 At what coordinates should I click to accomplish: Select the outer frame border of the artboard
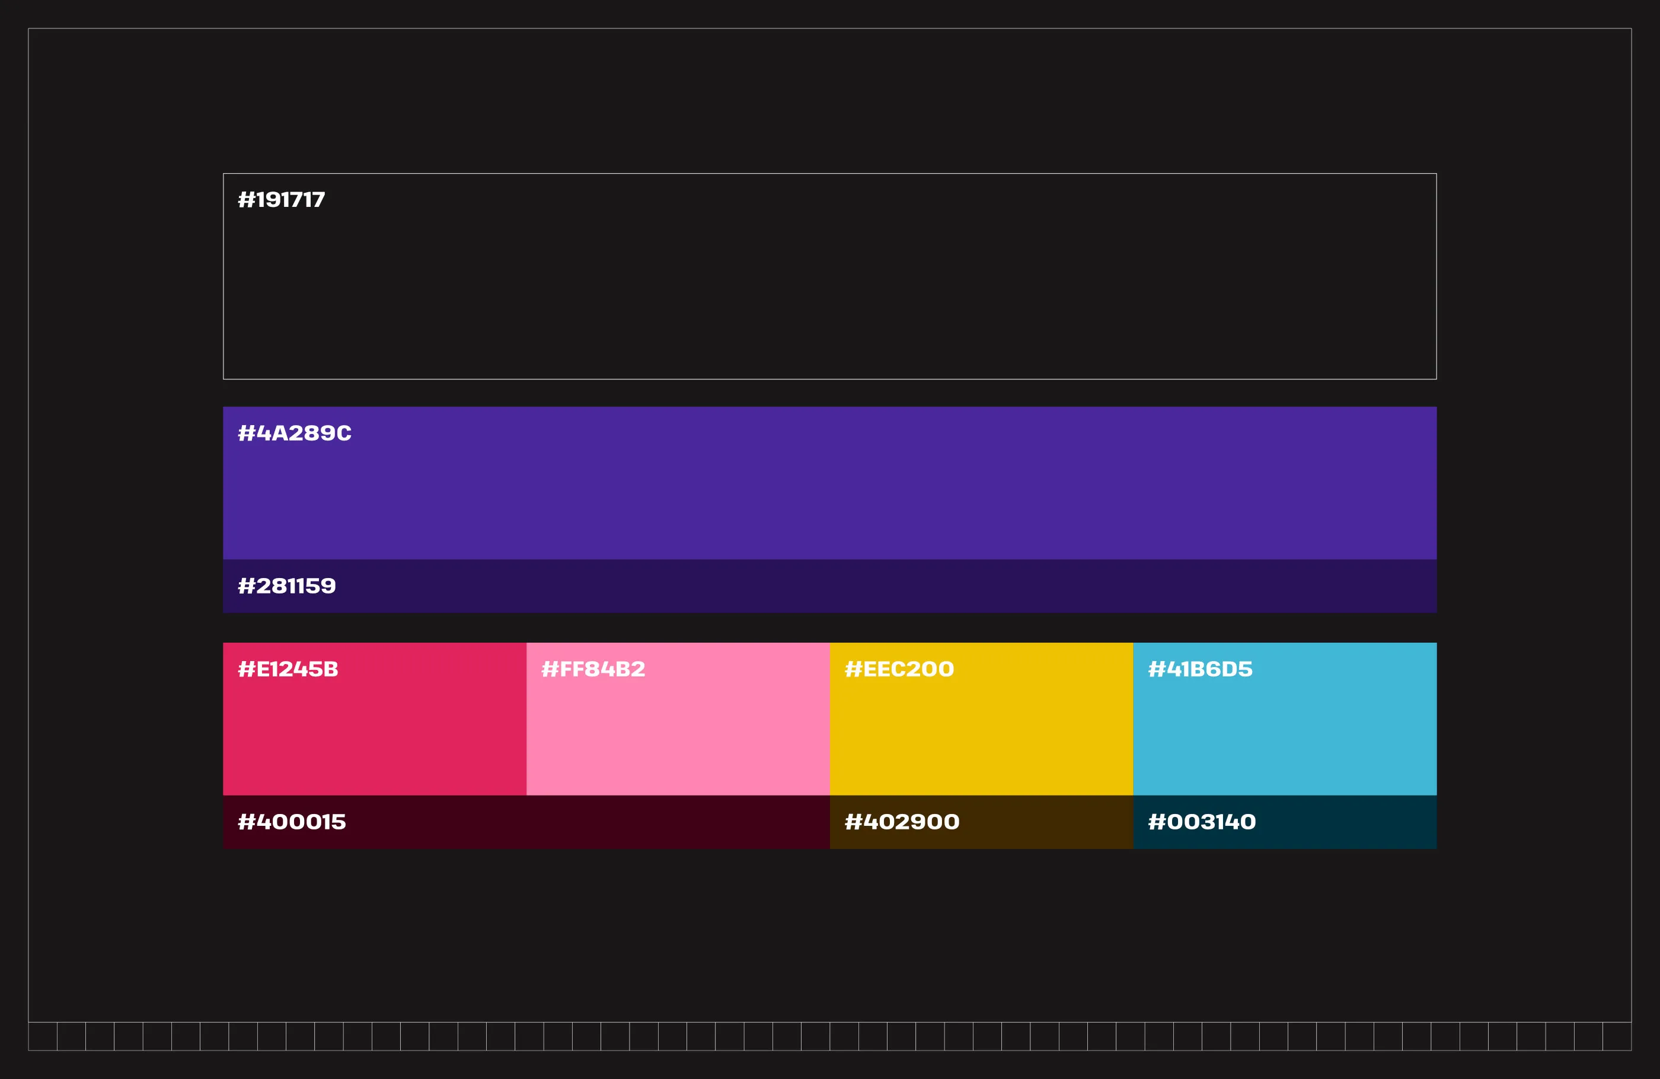pyautogui.click(x=830, y=28)
